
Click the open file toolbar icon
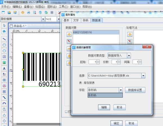9,13
